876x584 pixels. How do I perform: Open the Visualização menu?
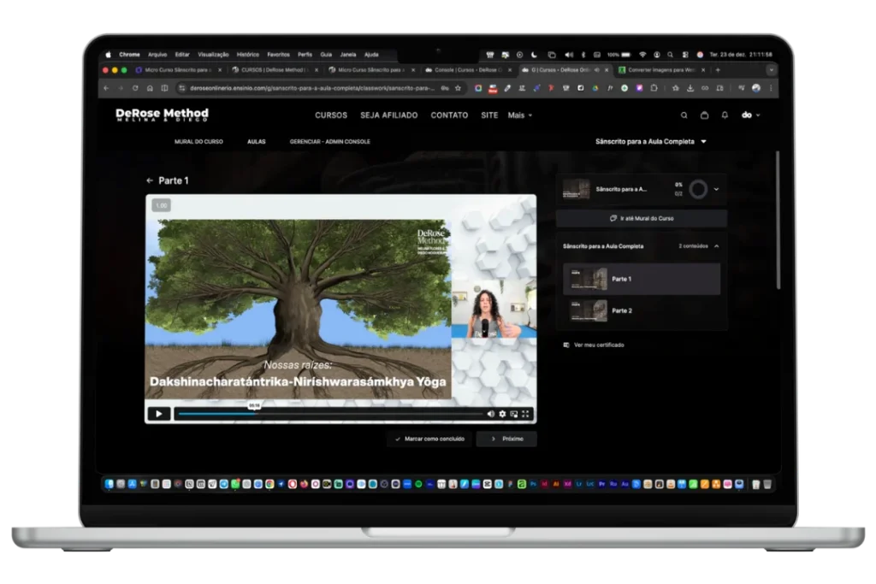(x=213, y=55)
